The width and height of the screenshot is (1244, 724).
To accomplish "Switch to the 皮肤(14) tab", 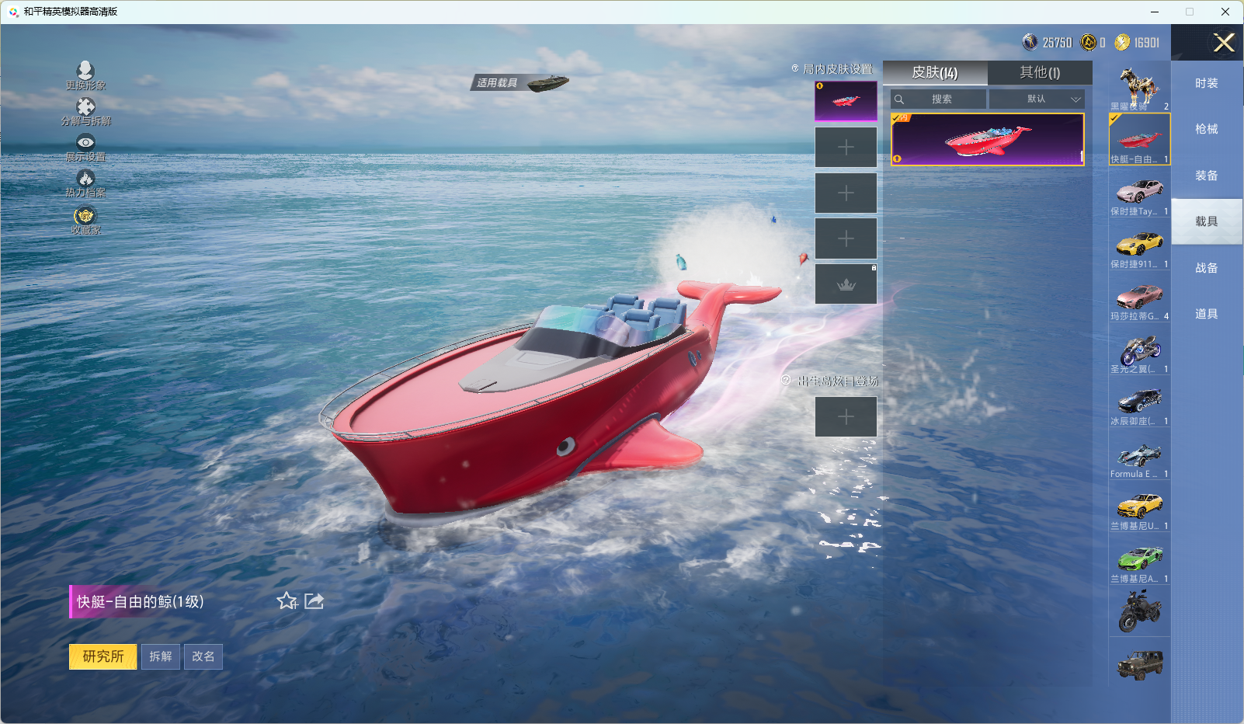I will coord(935,72).
